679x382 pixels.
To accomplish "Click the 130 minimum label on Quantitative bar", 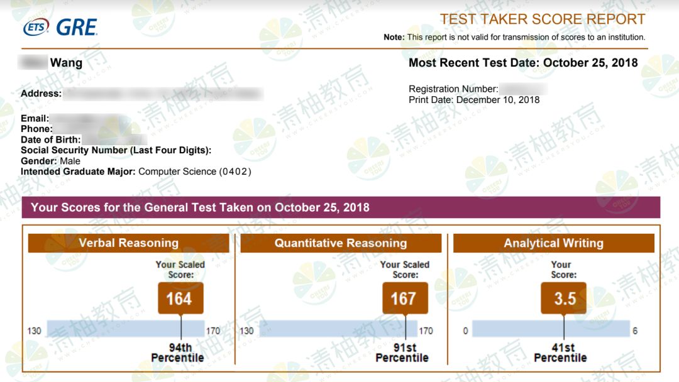I will (246, 331).
